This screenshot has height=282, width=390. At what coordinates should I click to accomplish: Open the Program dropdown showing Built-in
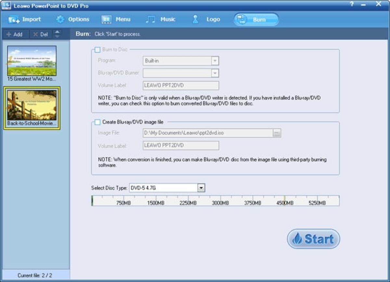215,61
